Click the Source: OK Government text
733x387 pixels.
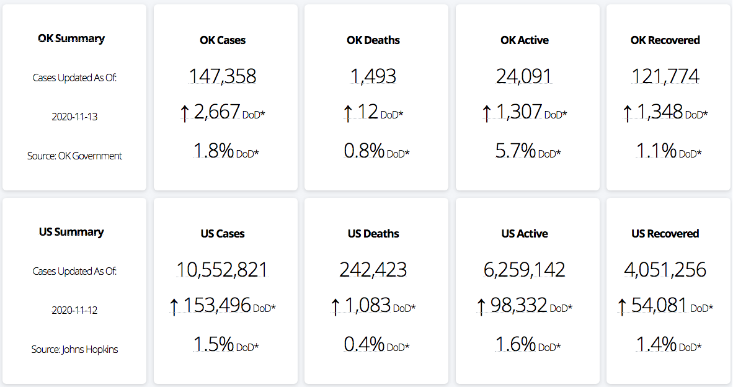click(74, 156)
